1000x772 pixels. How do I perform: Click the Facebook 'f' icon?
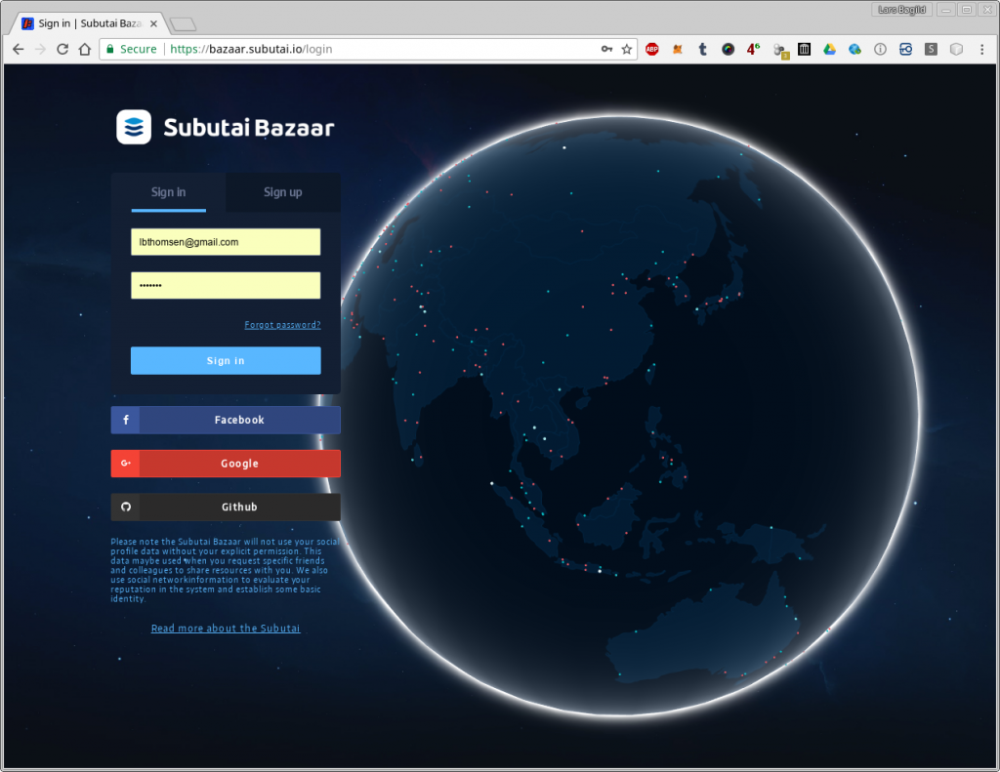(x=126, y=420)
